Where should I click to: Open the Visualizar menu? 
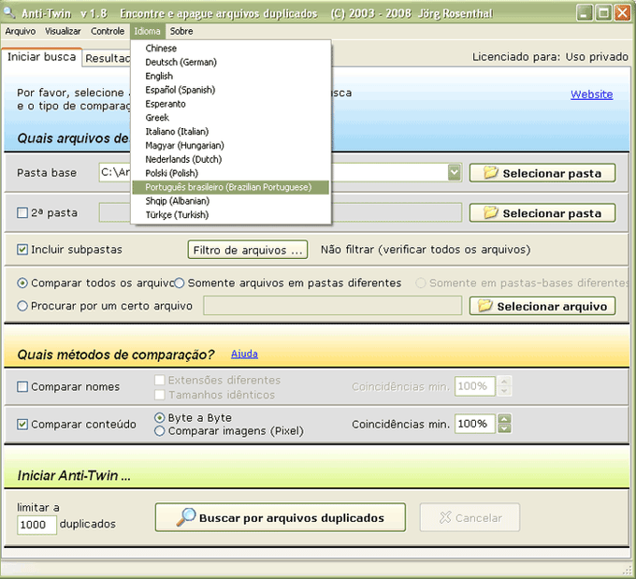coord(63,31)
